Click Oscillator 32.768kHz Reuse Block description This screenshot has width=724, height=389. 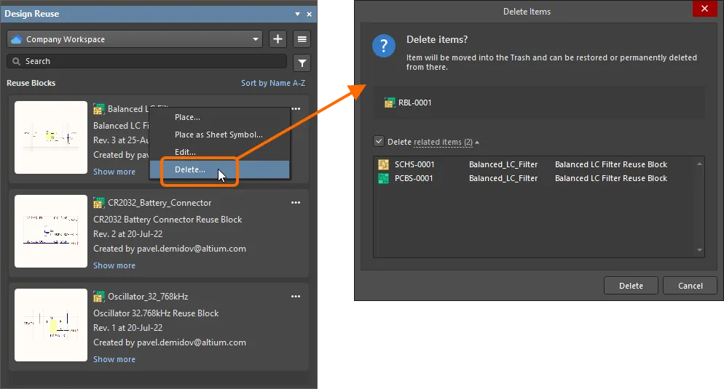tap(156, 313)
